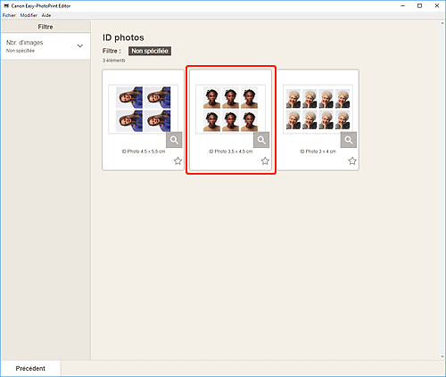Image resolution: width=446 pixels, height=377 pixels.
Task: Click the Filtre panel header
Action: [45, 27]
